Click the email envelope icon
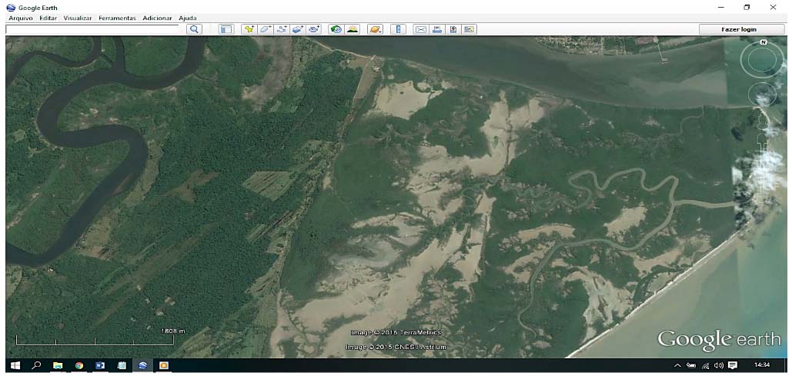Viewport: 792px width, 376px height. (x=421, y=29)
